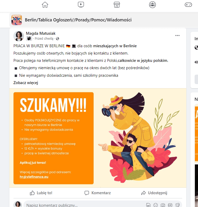Open the Groups icon in top bar

pos(152,5)
